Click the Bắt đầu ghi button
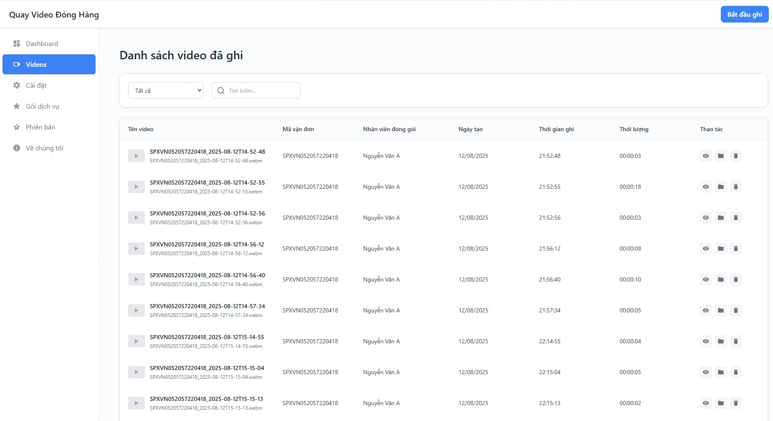Image resolution: width=773 pixels, height=421 pixels. pyautogui.click(x=745, y=14)
